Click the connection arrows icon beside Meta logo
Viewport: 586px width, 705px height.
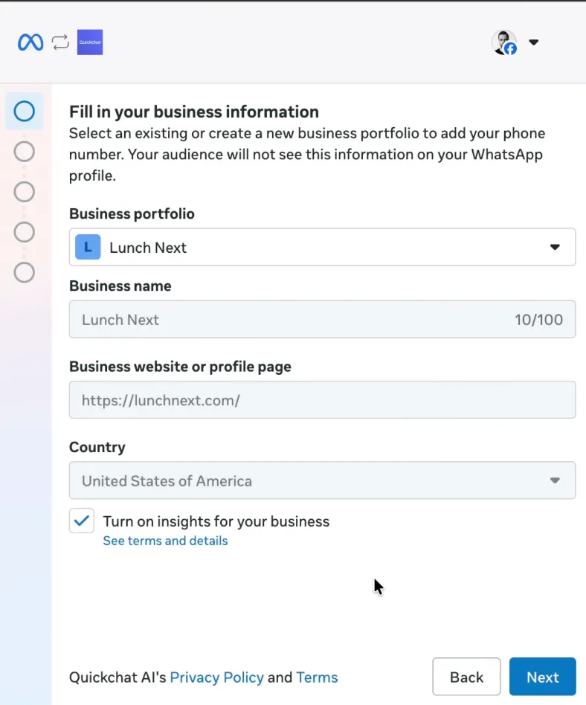pos(59,42)
